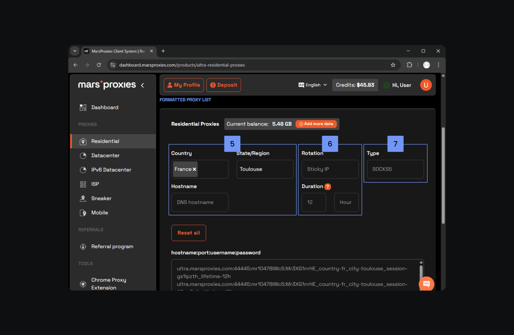The image size is (514, 335).
Task: Open the orange U user avatar
Action: coord(426,85)
